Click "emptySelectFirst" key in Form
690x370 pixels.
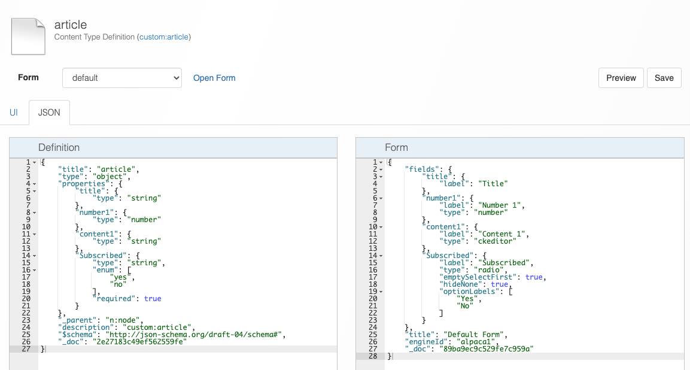coord(478,277)
